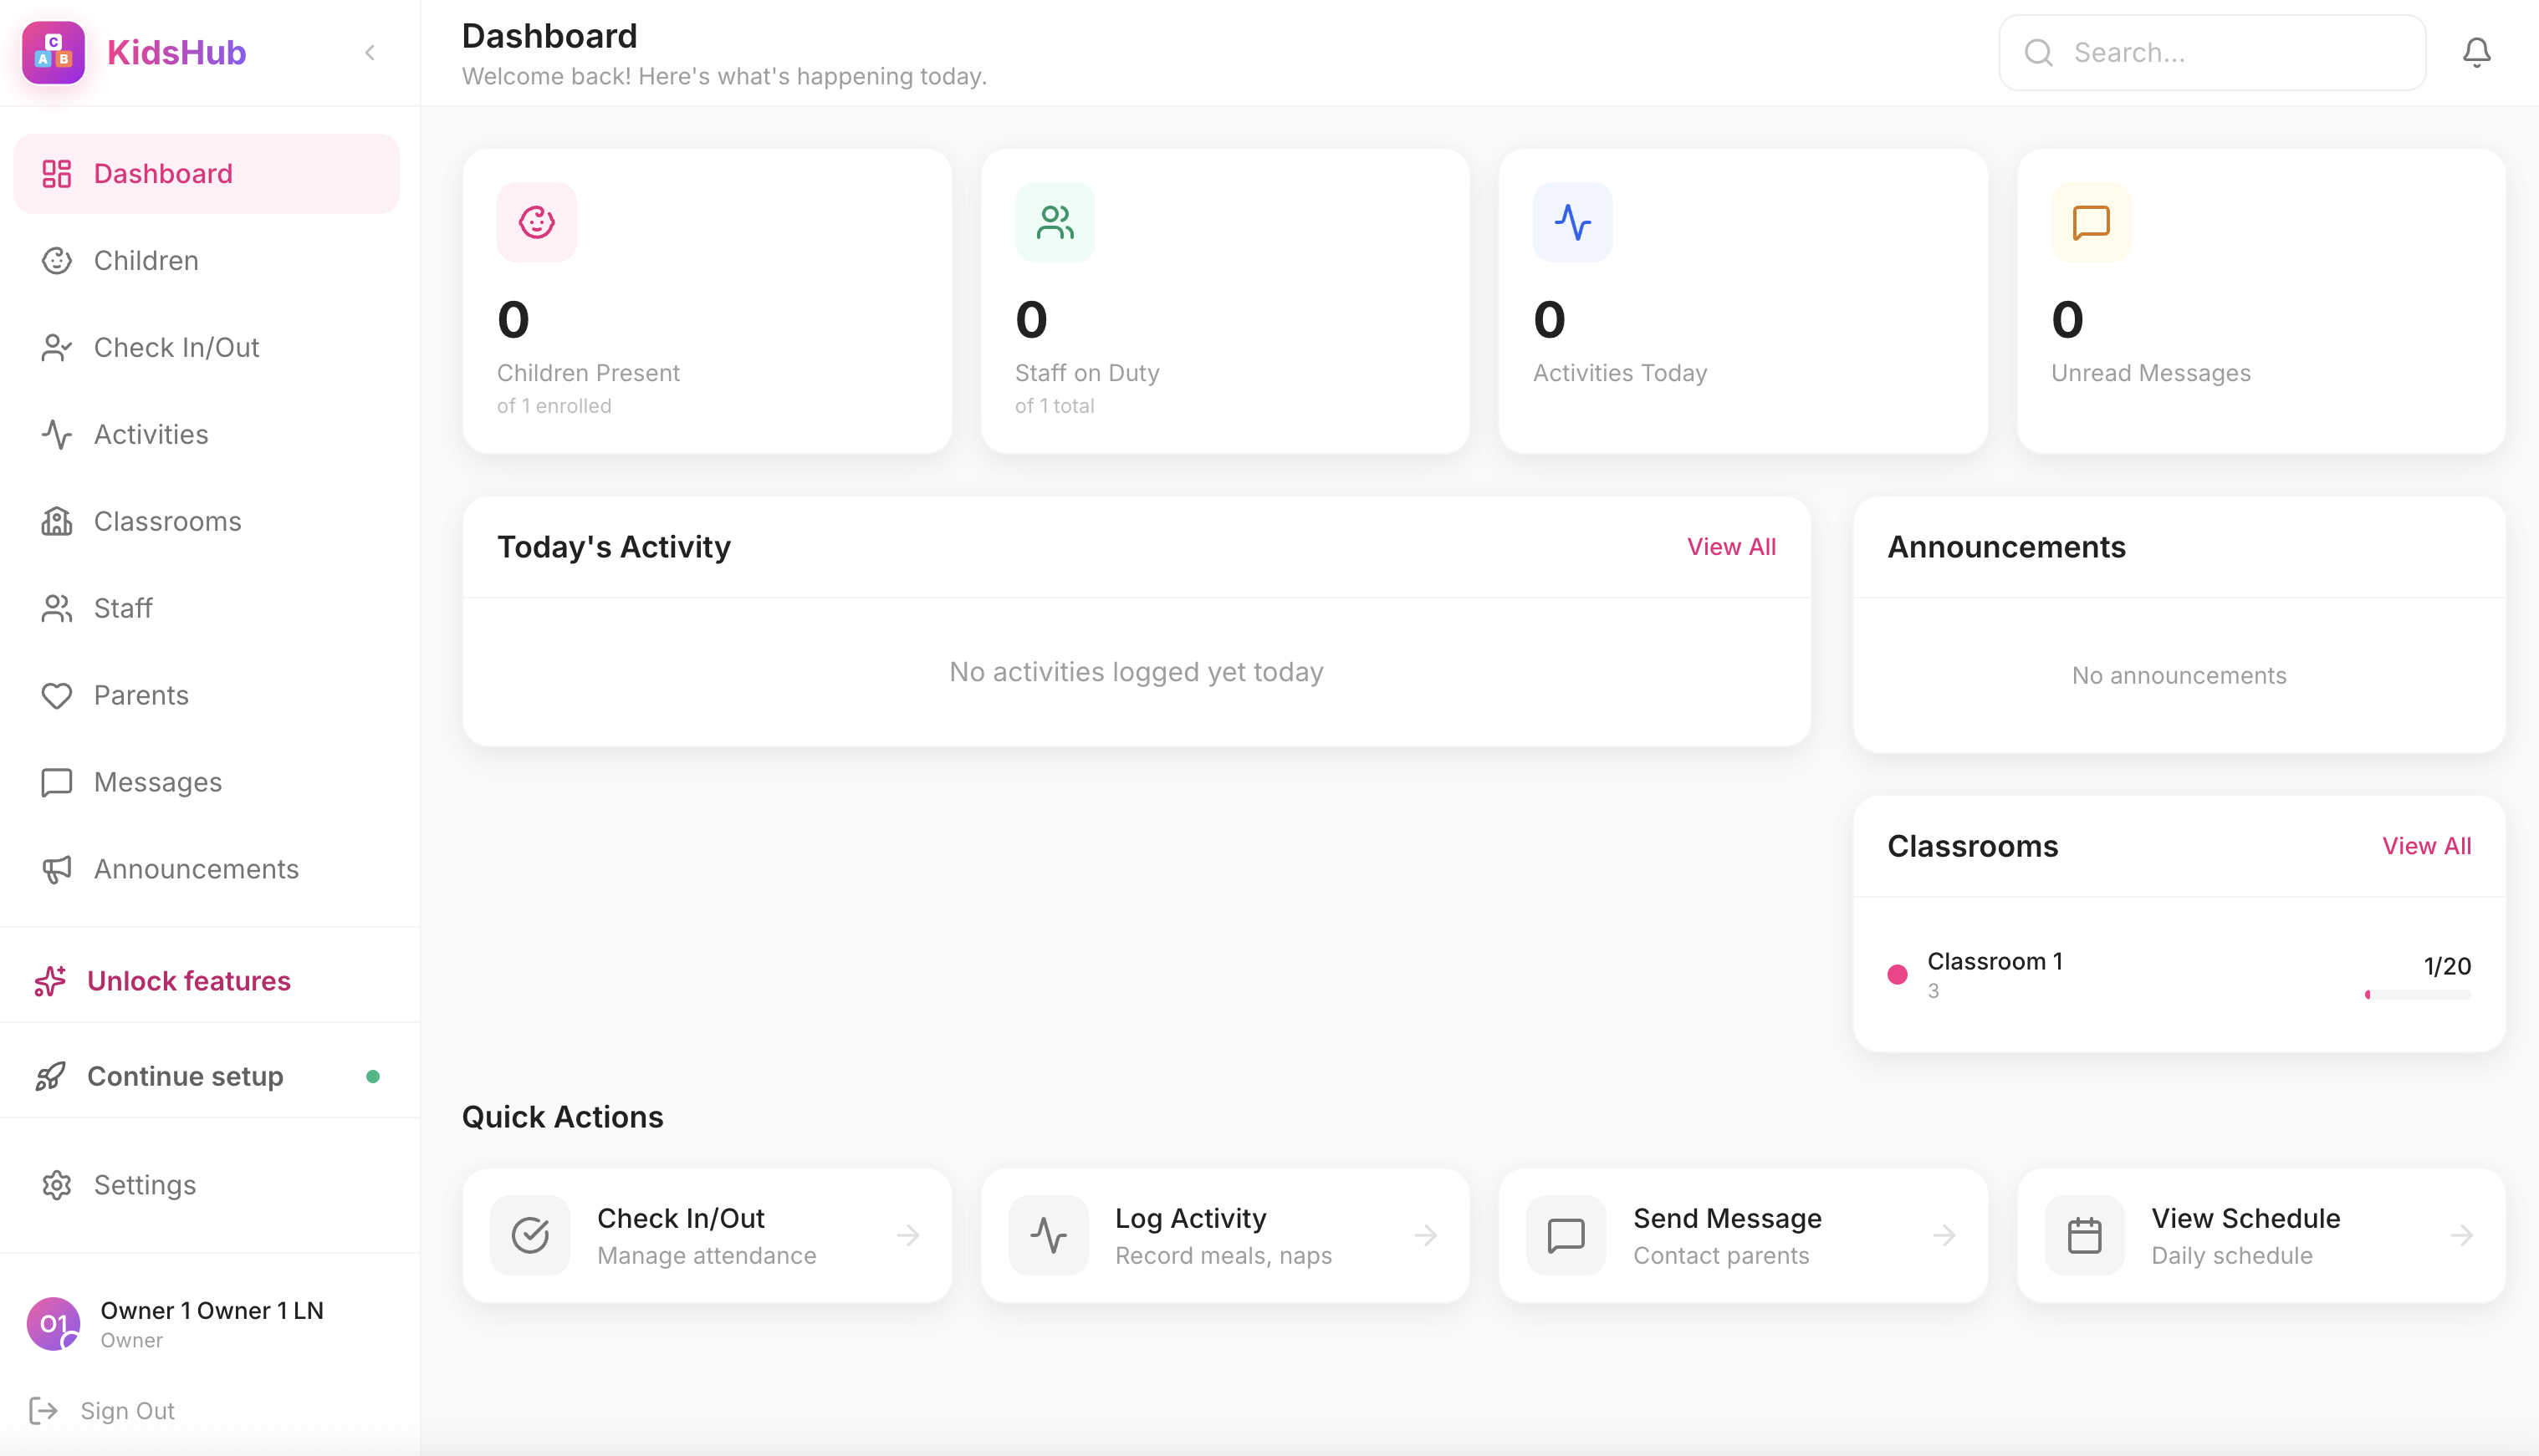Click the Check In/Out checkmark circle icon
Viewport: 2539px width, 1456px height.
click(x=530, y=1236)
